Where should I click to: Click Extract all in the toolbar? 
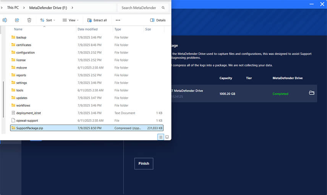97,20
